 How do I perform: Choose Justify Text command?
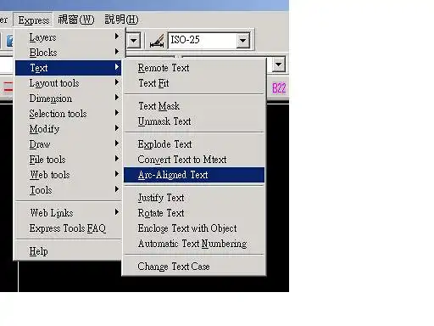(x=194, y=198)
